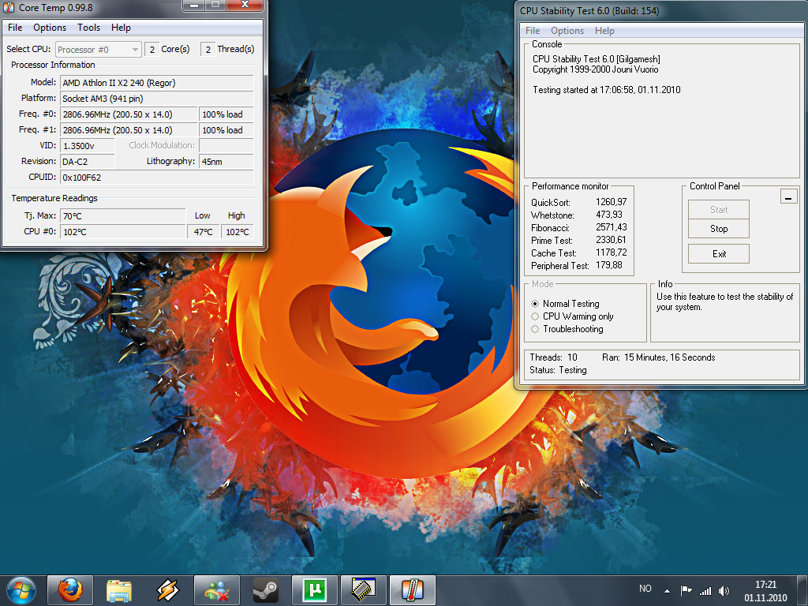This screenshot has width=808, height=606.
Task: Click the Whetstone value 473,93
Action: pyautogui.click(x=609, y=215)
